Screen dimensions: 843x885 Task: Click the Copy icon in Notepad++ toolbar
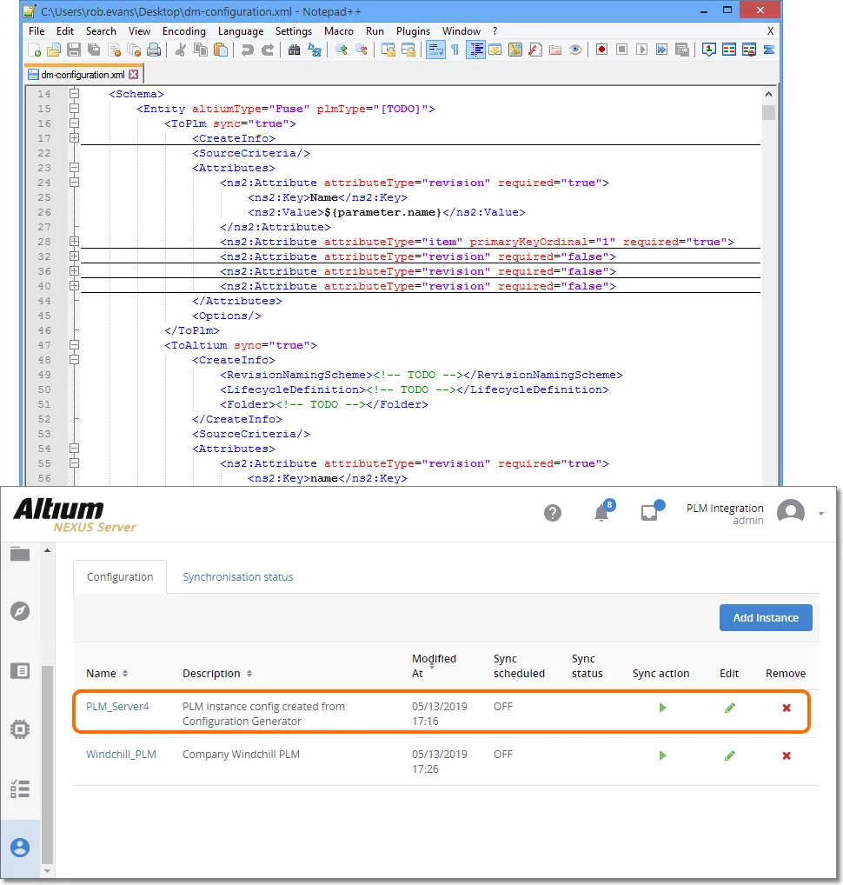point(200,50)
